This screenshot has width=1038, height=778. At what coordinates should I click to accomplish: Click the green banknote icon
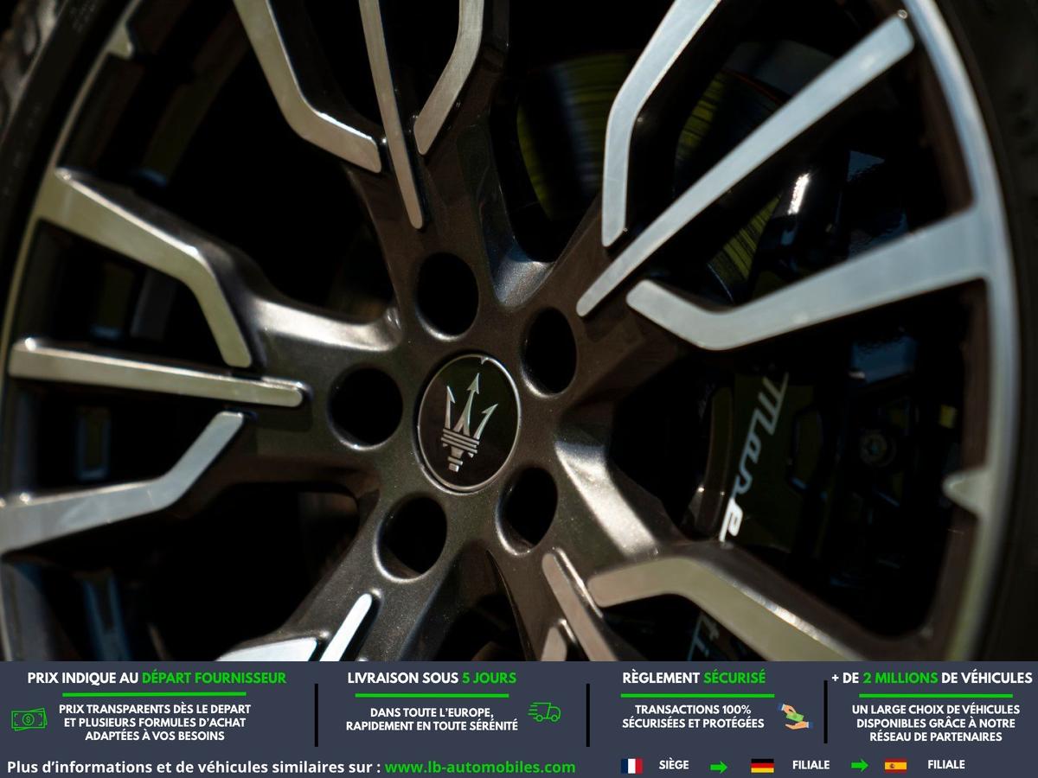29,718
